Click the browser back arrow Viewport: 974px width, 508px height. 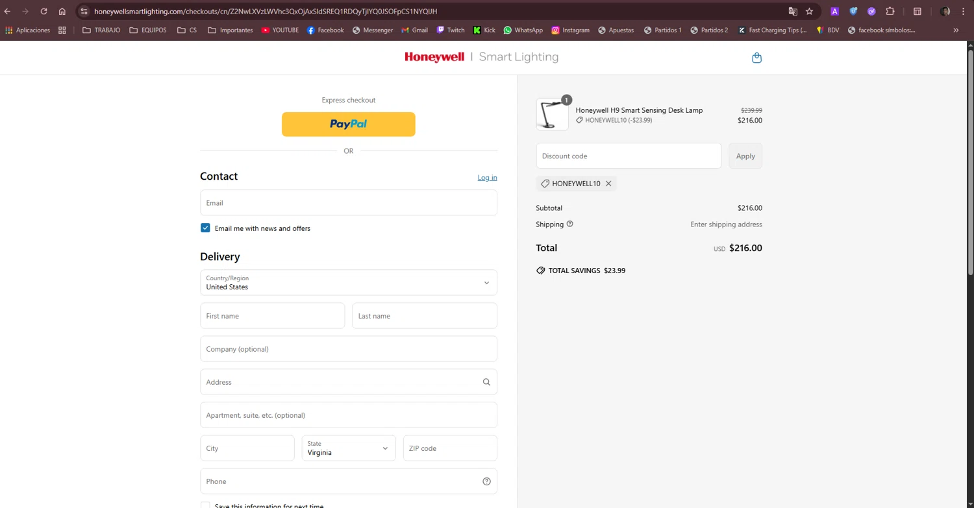[7, 11]
